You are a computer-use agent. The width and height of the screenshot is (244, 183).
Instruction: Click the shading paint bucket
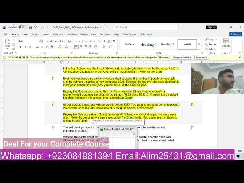point(104,47)
